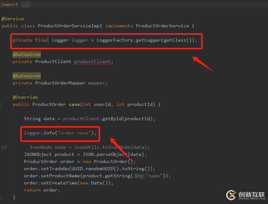The height and width of the screenshot is (204, 268).
Task: Click the key: parameter hint
Action: click(x=140, y=176)
